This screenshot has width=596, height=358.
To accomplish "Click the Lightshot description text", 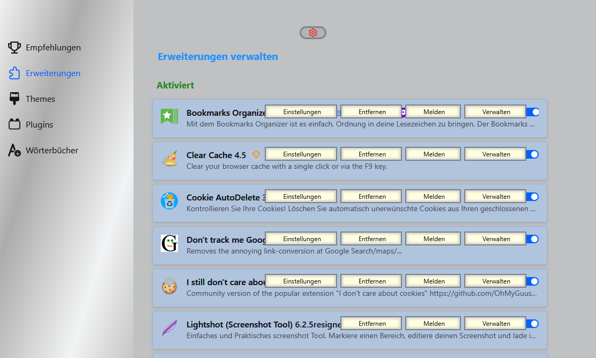I will point(361,335).
